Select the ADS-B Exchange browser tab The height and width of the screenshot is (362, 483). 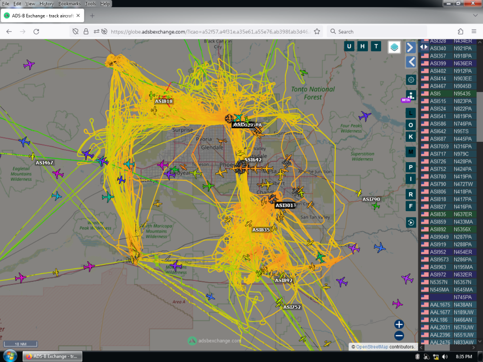(42, 16)
